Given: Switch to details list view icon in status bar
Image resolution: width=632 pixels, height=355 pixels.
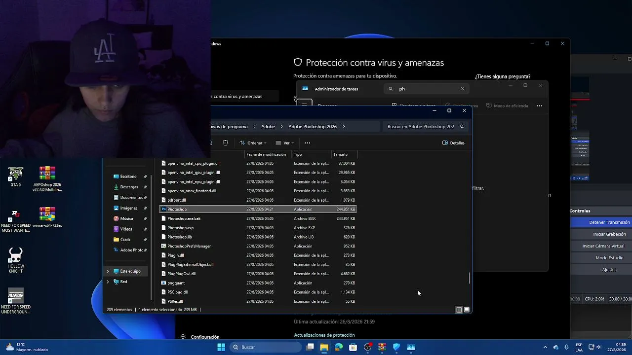Looking at the screenshot, I should click(x=459, y=310).
